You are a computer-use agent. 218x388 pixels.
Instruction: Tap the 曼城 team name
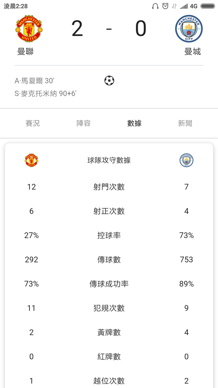[x=193, y=52]
